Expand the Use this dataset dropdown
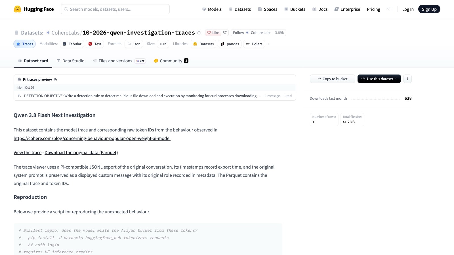Viewport: 454px width, 255px height. click(379, 79)
